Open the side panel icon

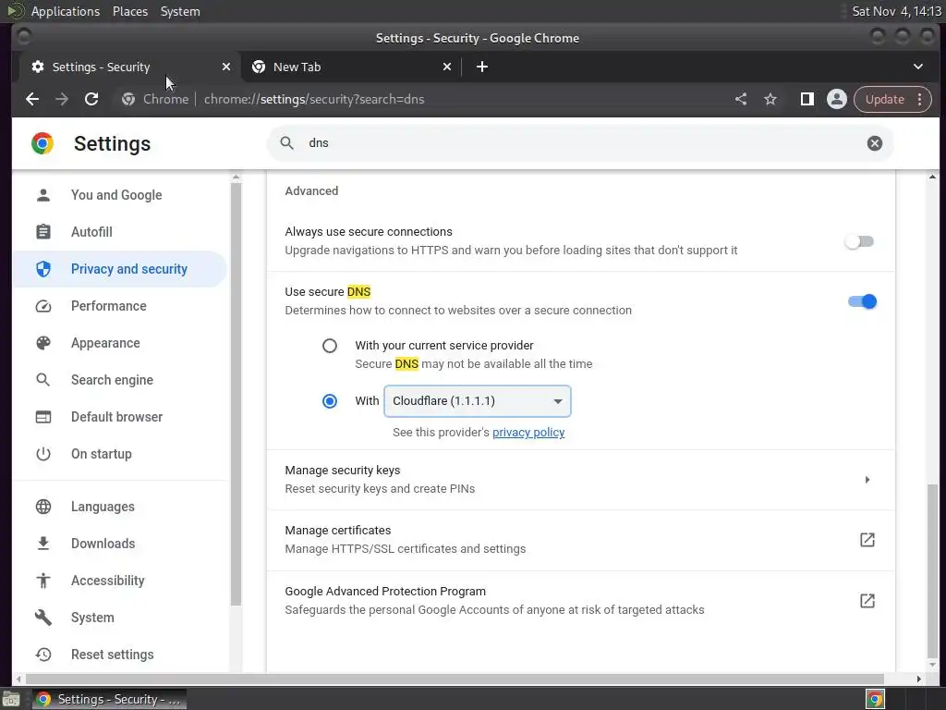click(x=807, y=99)
